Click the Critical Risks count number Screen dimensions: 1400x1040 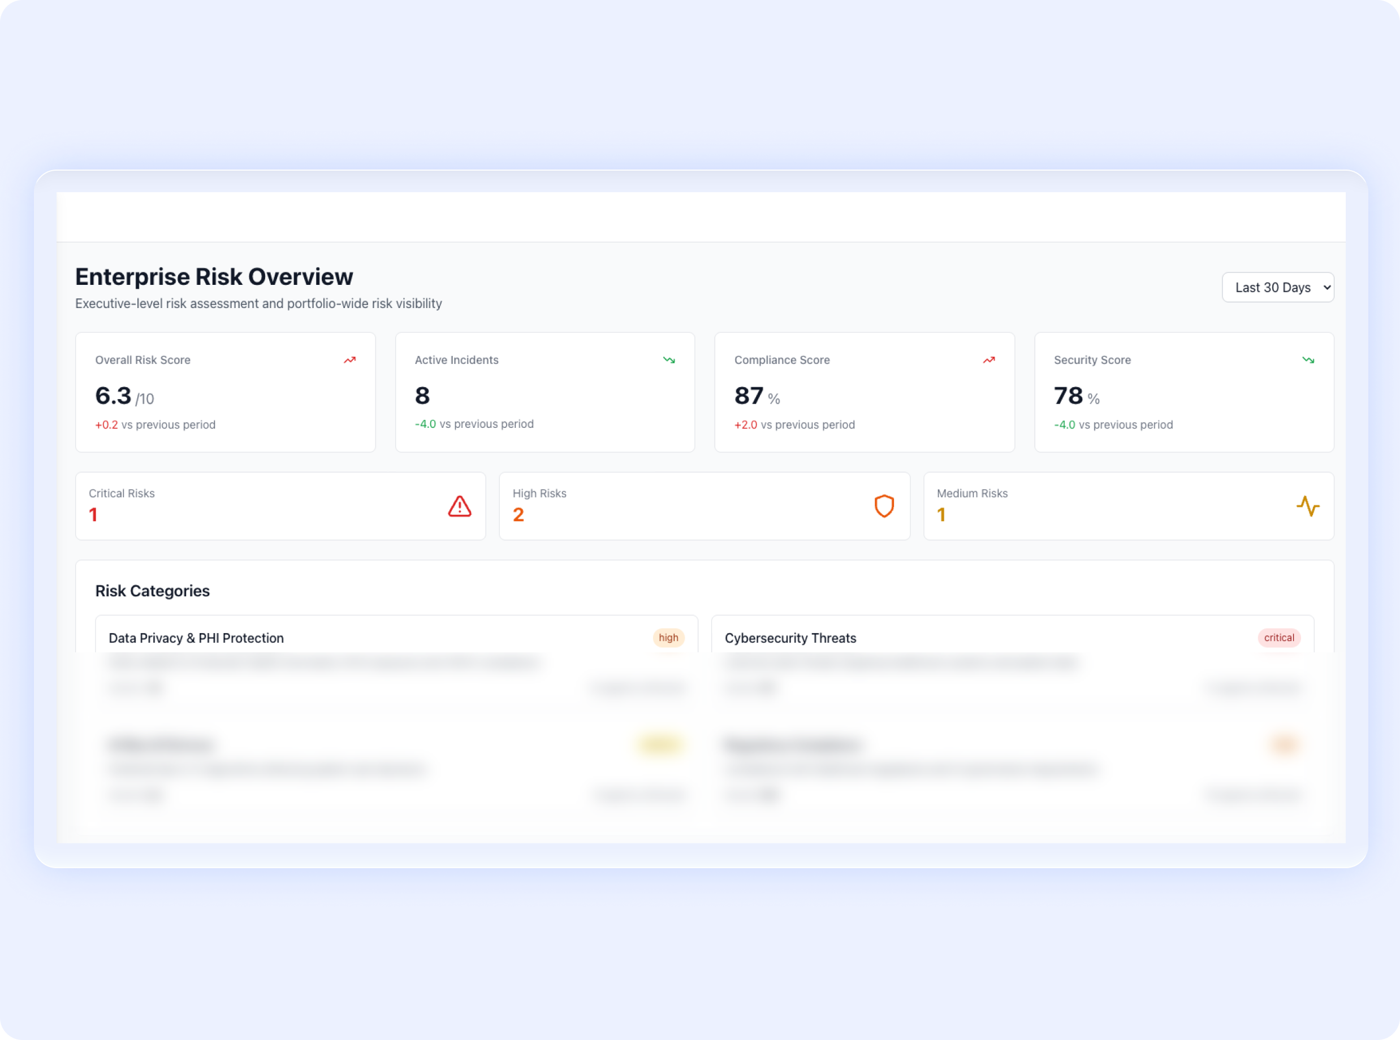(x=93, y=515)
